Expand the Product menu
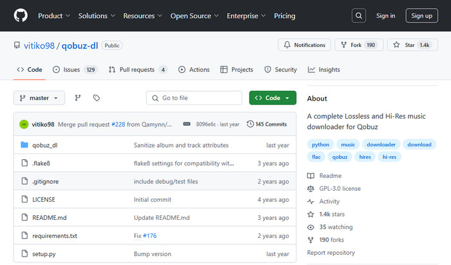451x265 pixels. click(x=54, y=16)
